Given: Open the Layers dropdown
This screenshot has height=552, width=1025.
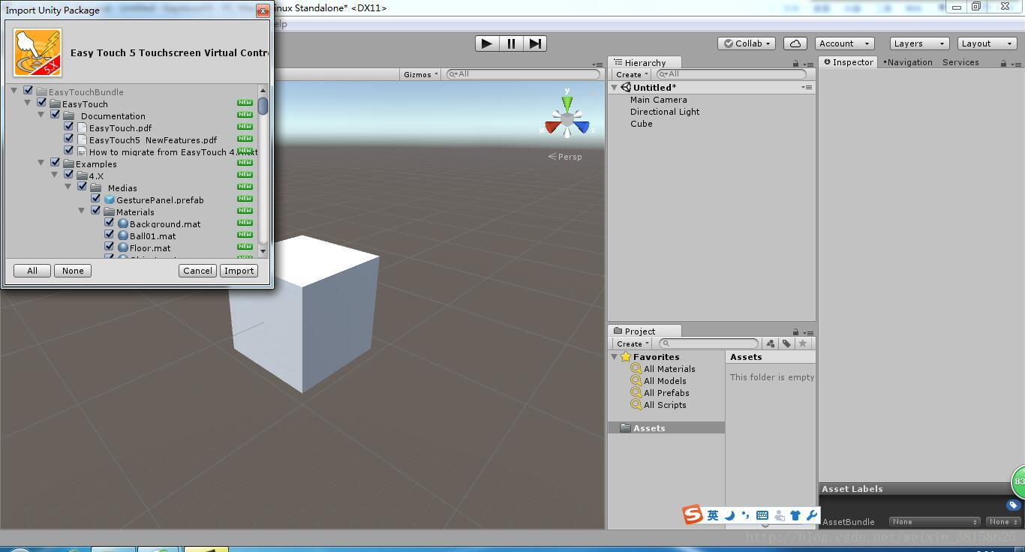Looking at the screenshot, I should coord(919,43).
